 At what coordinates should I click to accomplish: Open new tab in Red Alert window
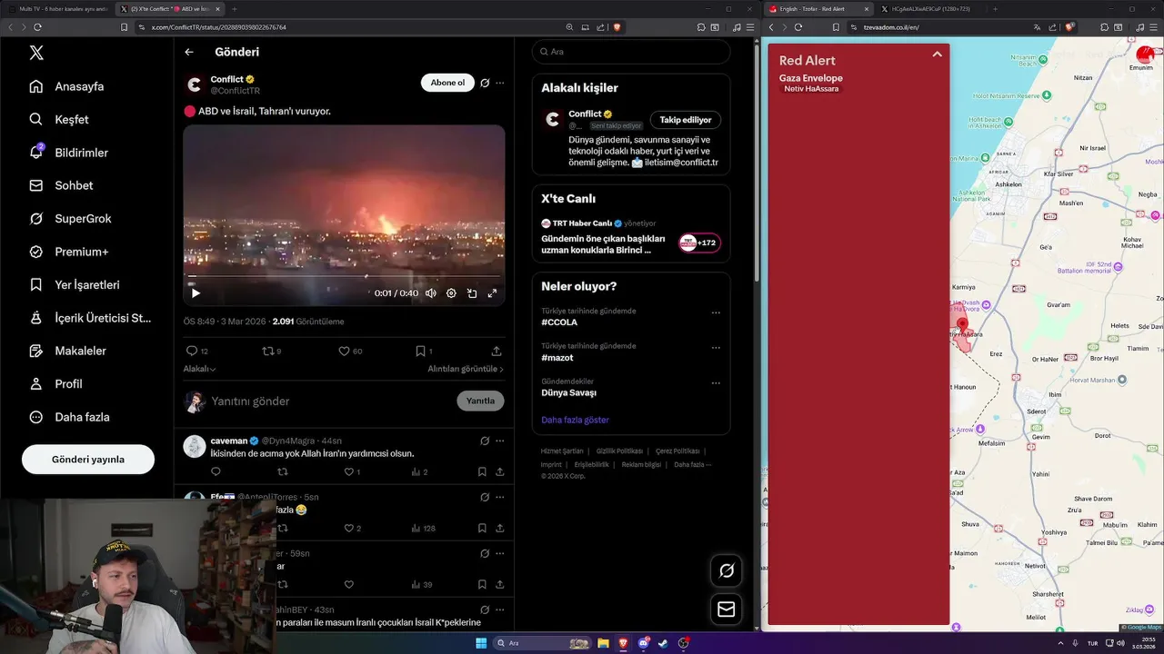(x=995, y=8)
